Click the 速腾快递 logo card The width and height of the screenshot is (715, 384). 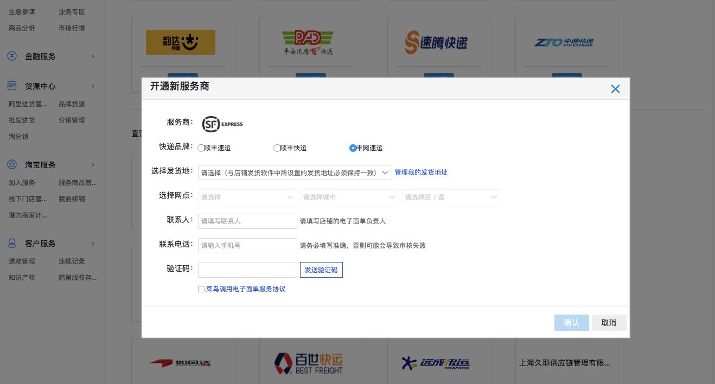436,42
